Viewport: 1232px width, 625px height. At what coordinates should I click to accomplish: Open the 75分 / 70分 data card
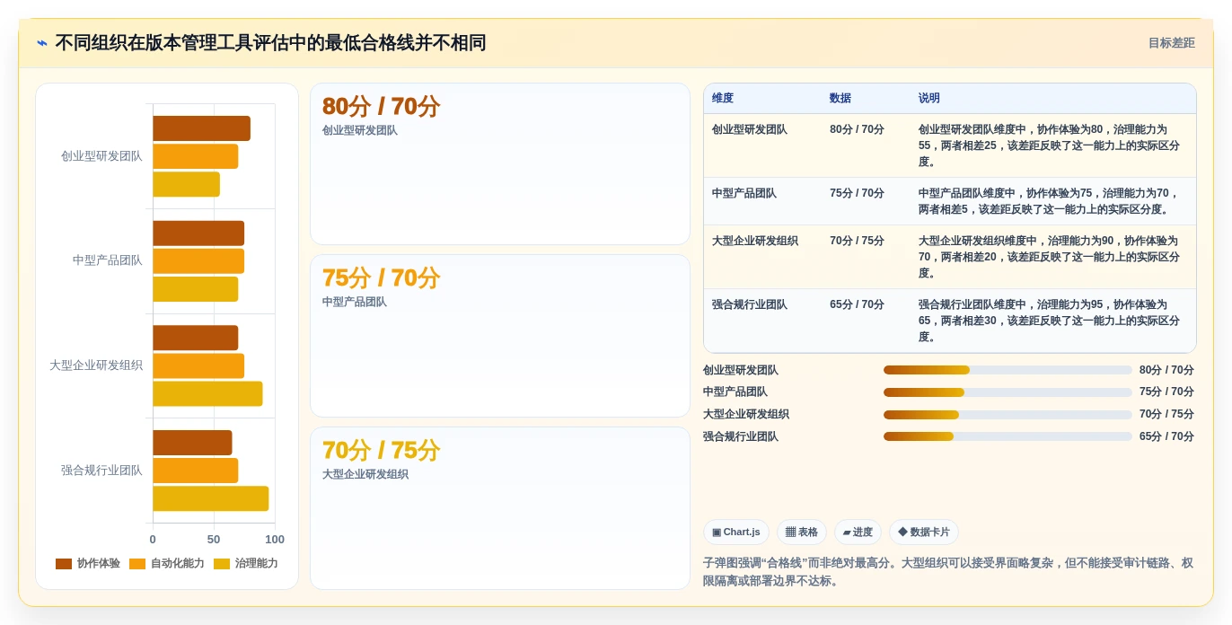(500, 336)
